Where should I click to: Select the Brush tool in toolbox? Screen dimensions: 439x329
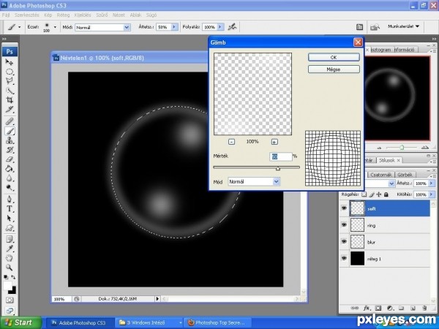(x=10, y=131)
